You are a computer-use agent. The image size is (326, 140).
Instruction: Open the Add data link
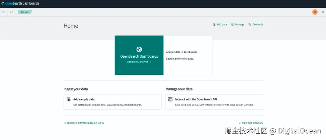click(222, 25)
